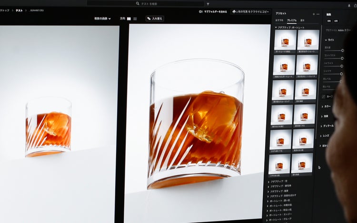This screenshot has height=223, width=357.
Task: Click the プリセット panel title
Action: click(x=281, y=13)
